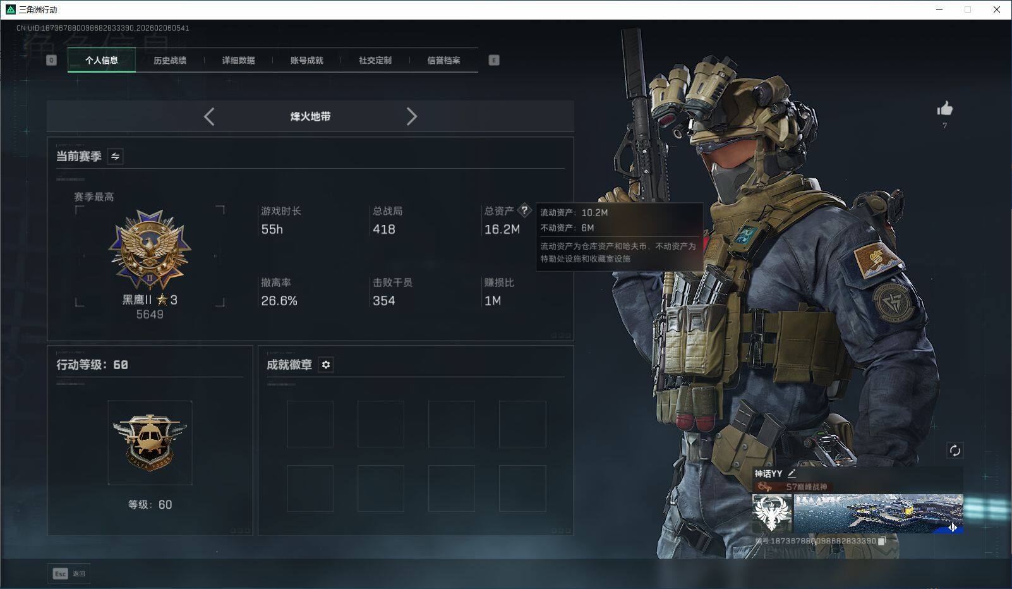Click the 总资产 value 16.2M
This screenshot has width=1012, height=589.
tap(502, 229)
